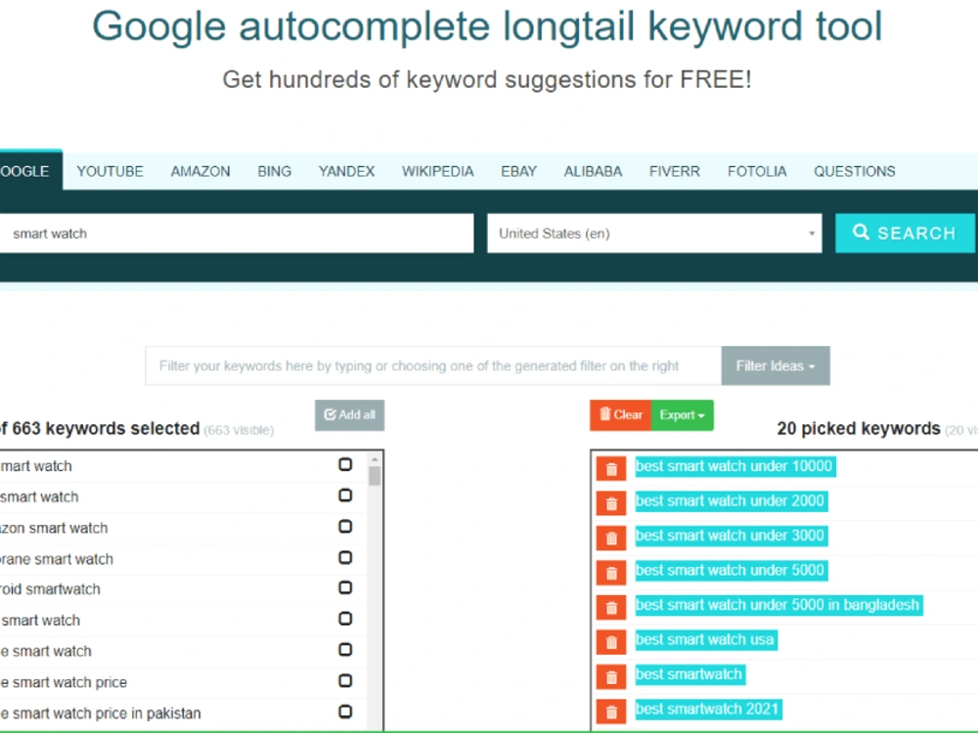Tick the 'roid smartwatch' checkbox
978x733 pixels.
click(345, 587)
